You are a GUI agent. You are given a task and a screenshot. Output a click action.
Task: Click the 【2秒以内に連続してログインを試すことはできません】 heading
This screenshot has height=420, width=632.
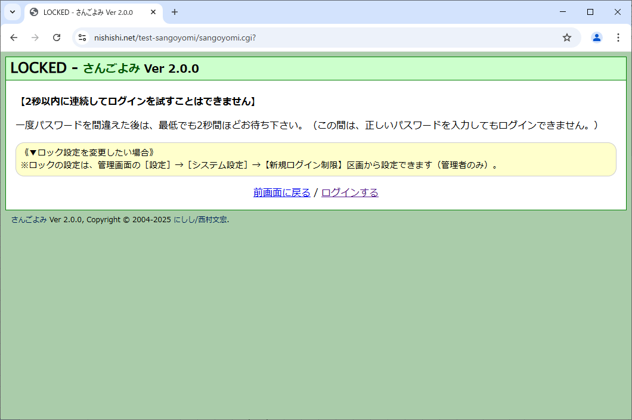click(x=138, y=101)
